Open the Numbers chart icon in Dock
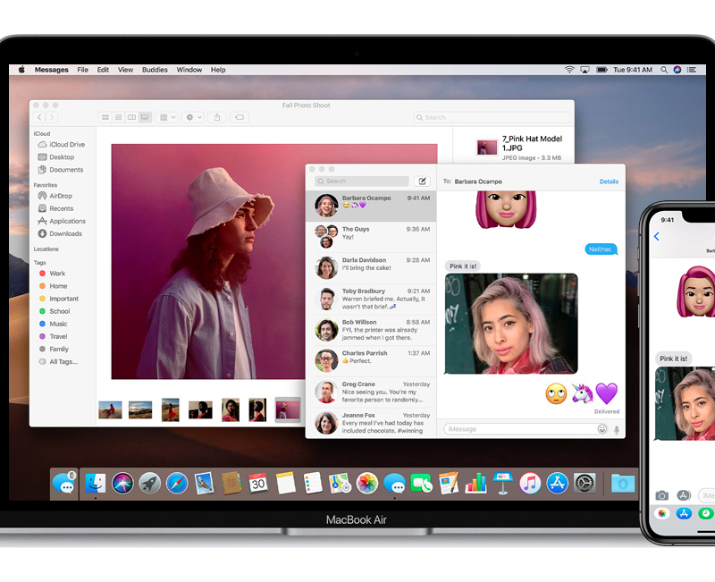The height and width of the screenshot is (582, 715). pyautogui.click(x=475, y=484)
